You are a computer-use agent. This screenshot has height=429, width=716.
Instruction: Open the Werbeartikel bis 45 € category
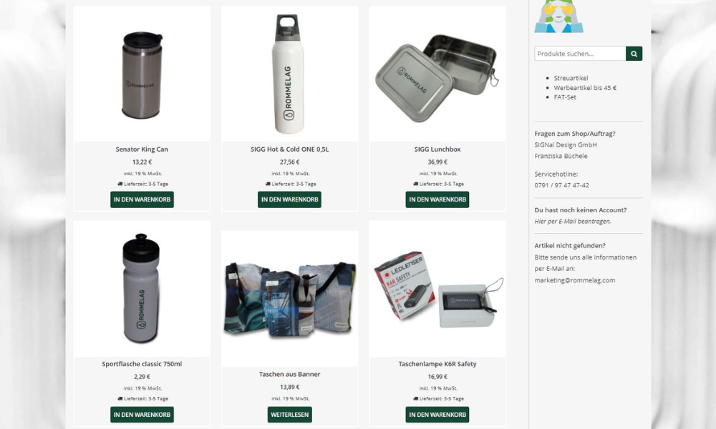tap(585, 87)
